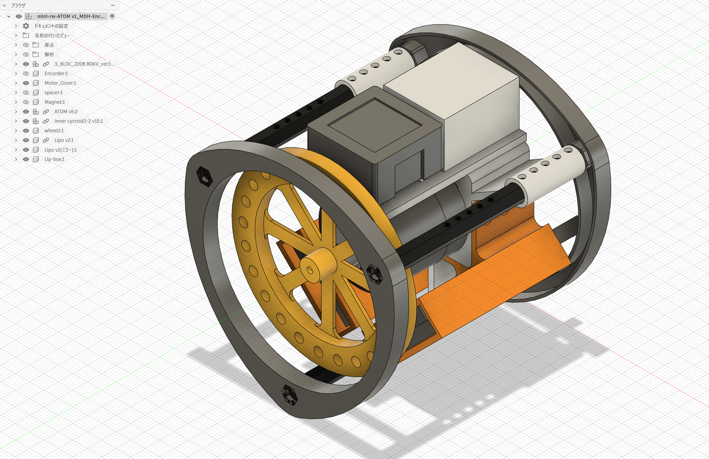709x459 pixels.
Task: Click the link icon beside ATOM v5:2
Action: pos(46,112)
